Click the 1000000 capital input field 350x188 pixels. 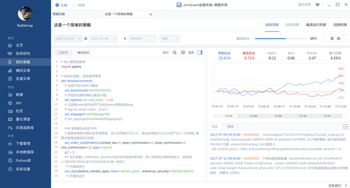(141, 38)
